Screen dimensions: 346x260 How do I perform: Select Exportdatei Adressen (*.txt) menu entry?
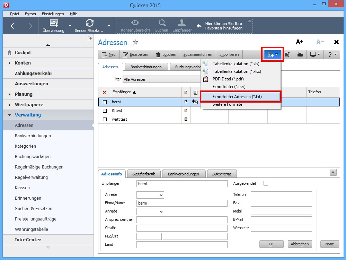240,97
